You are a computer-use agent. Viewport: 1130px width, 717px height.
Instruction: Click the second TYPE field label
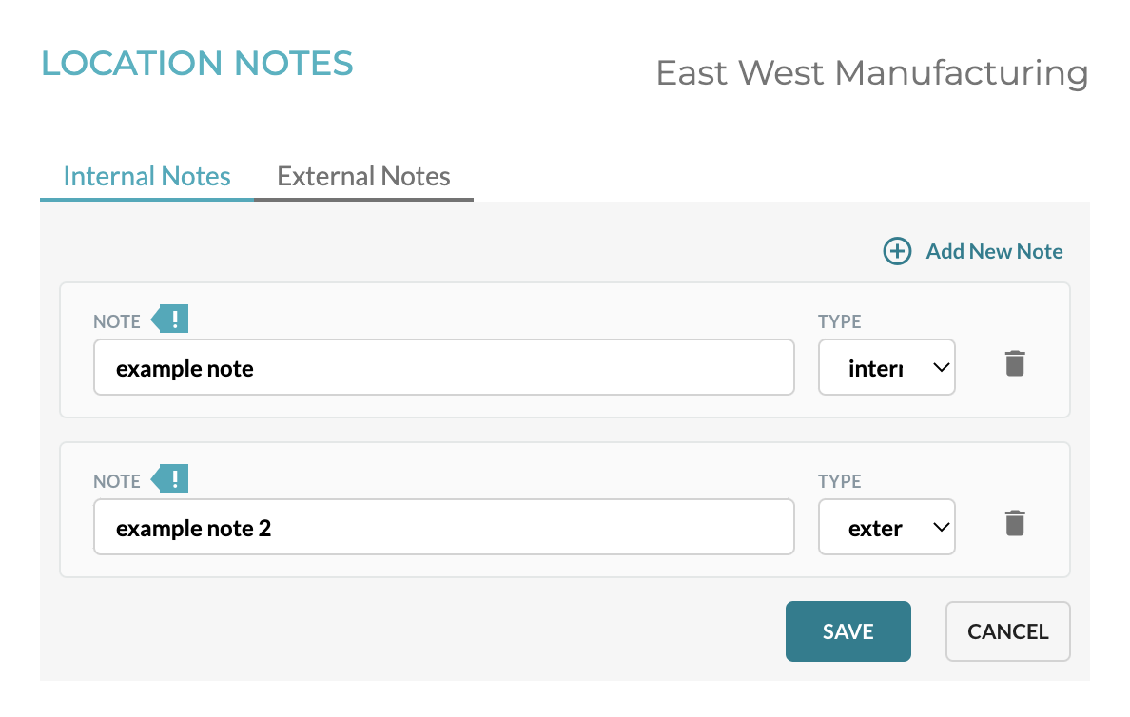840,481
